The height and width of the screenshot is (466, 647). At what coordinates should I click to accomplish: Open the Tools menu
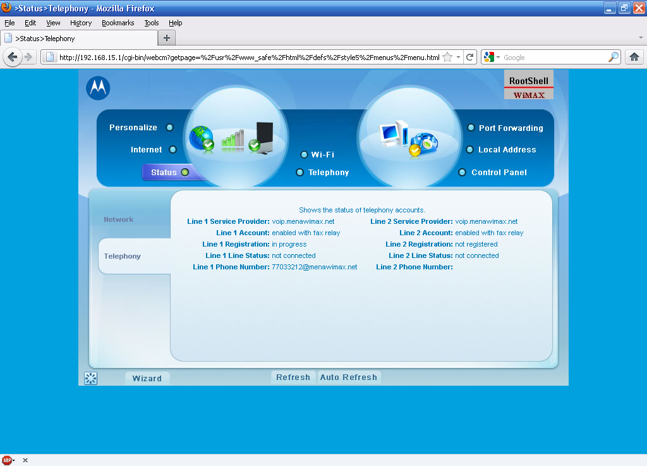coord(152,23)
